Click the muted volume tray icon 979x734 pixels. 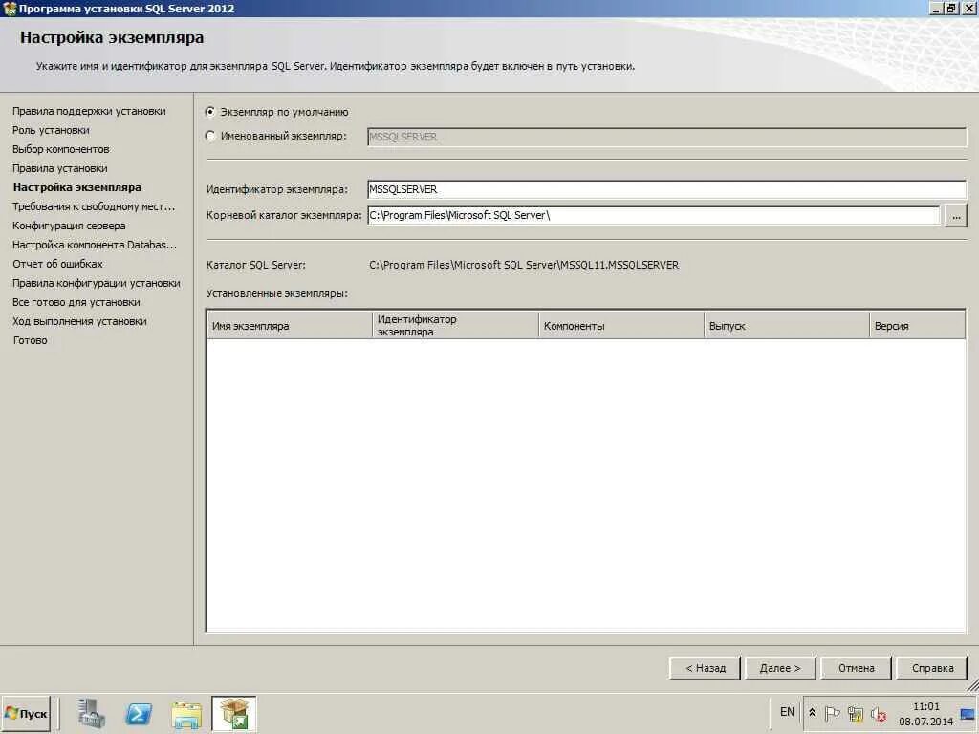tap(879, 713)
